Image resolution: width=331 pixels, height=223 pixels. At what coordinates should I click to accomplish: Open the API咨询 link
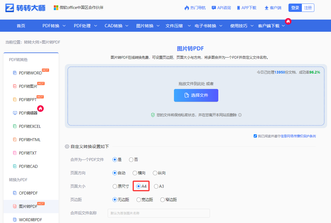coord(224,8)
